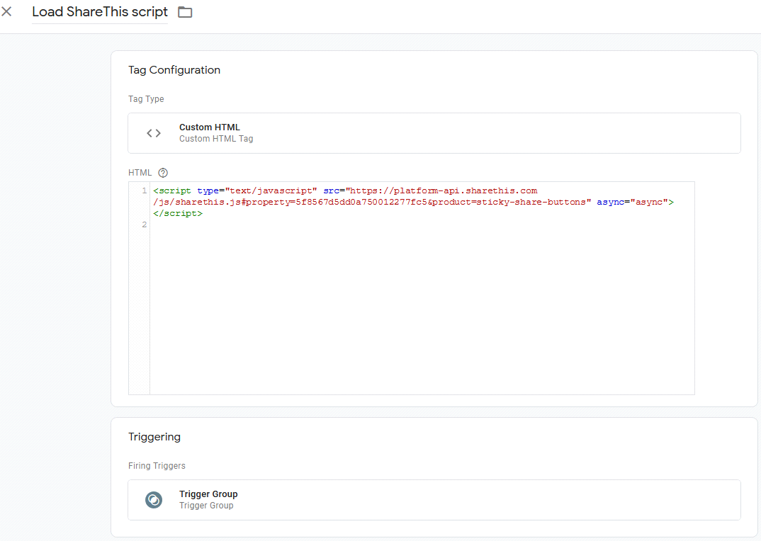
Task: Click the line 1 number in code gutter
Action: [144, 190]
